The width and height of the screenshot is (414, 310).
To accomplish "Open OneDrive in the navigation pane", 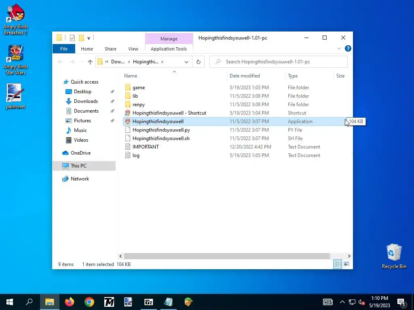I will (80, 153).
